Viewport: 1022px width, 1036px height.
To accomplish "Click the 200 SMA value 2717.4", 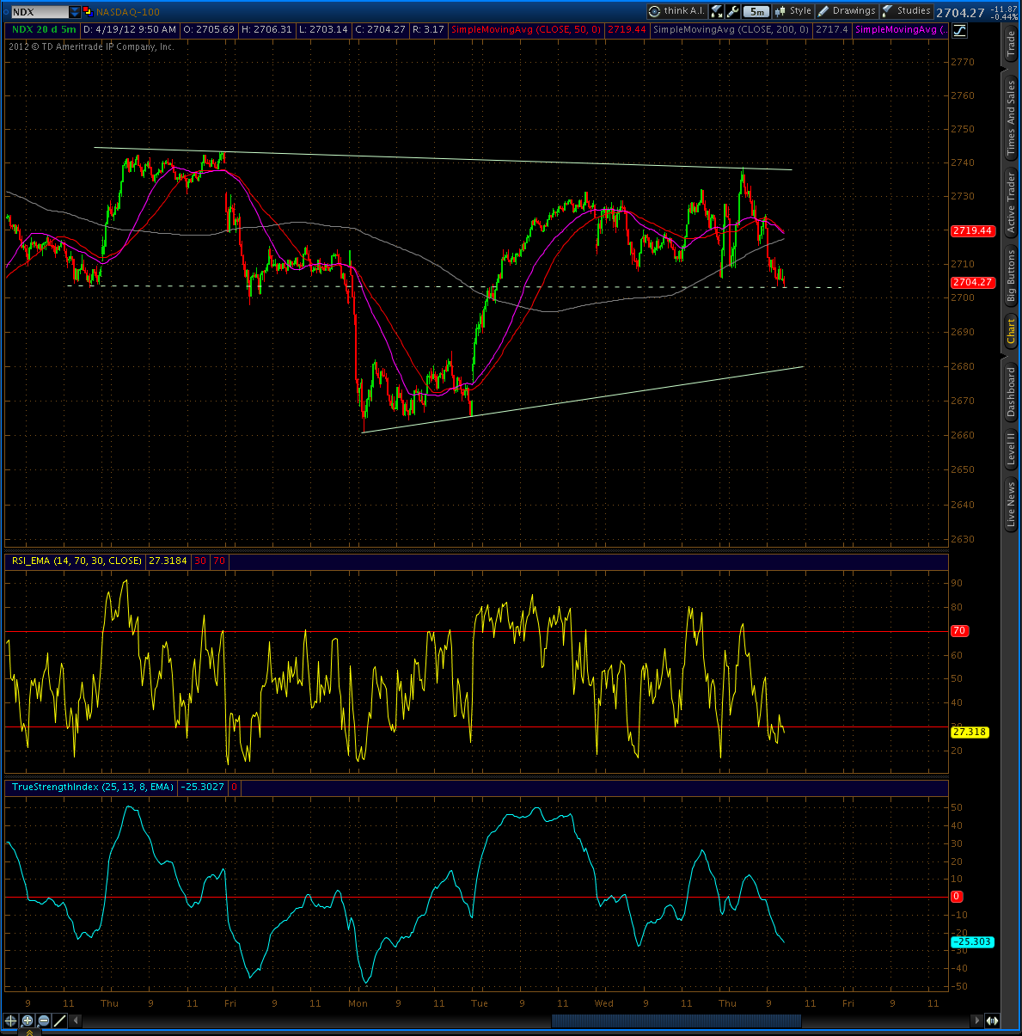I will tap(831, 29).
